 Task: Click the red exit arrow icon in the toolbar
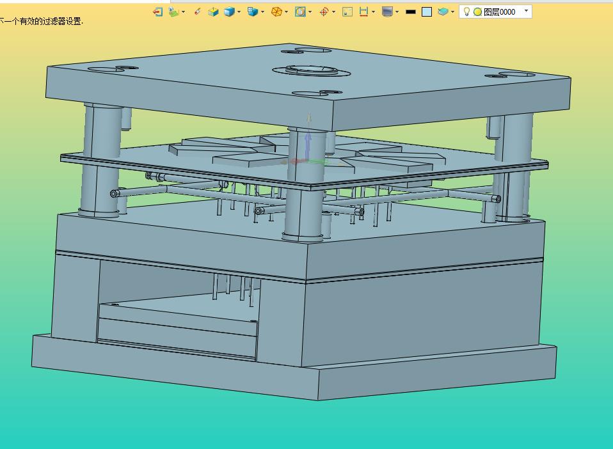point(157,12)
